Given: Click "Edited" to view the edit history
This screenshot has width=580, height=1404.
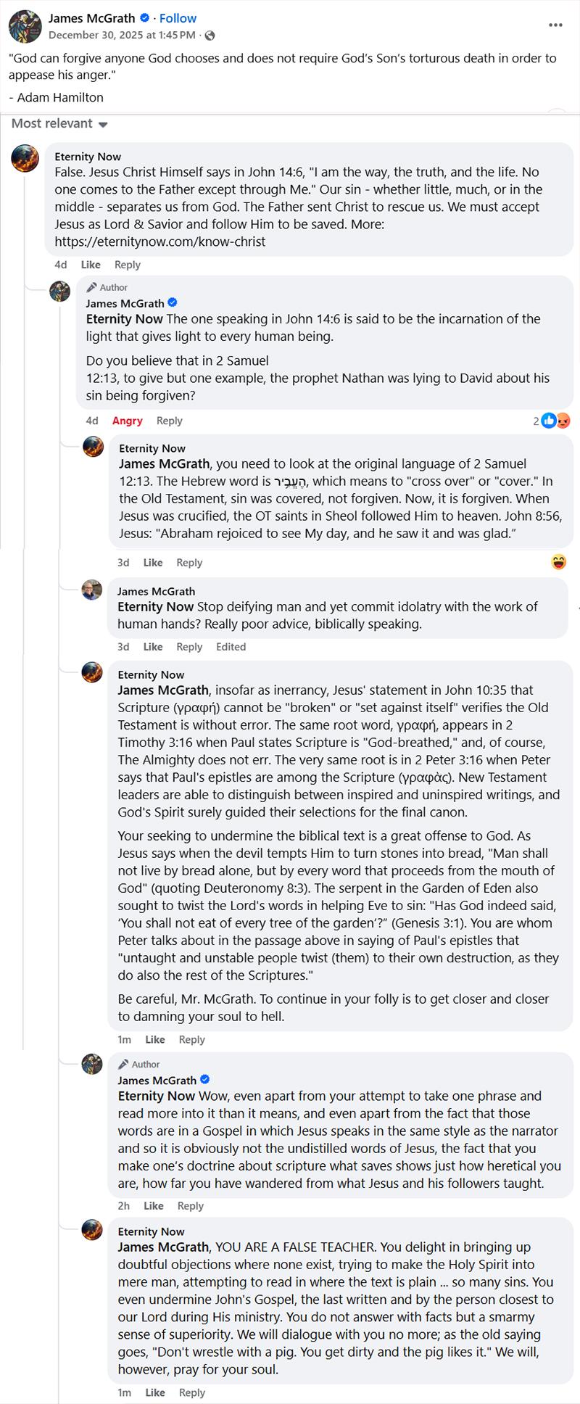Looking at the screenshot, I should (231, 647).
